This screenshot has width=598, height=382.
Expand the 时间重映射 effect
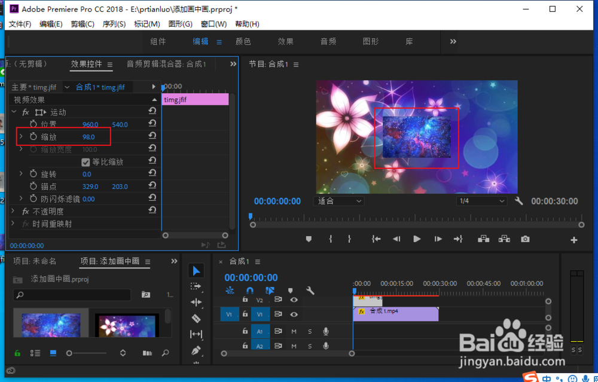pyautogui.click(x=13, y=223)
